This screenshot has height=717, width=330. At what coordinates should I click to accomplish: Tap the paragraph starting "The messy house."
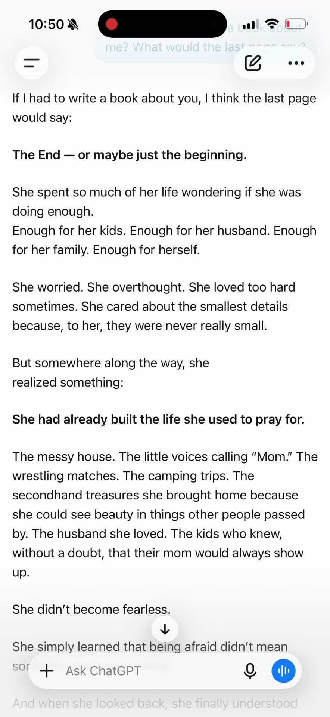[165, 514]
